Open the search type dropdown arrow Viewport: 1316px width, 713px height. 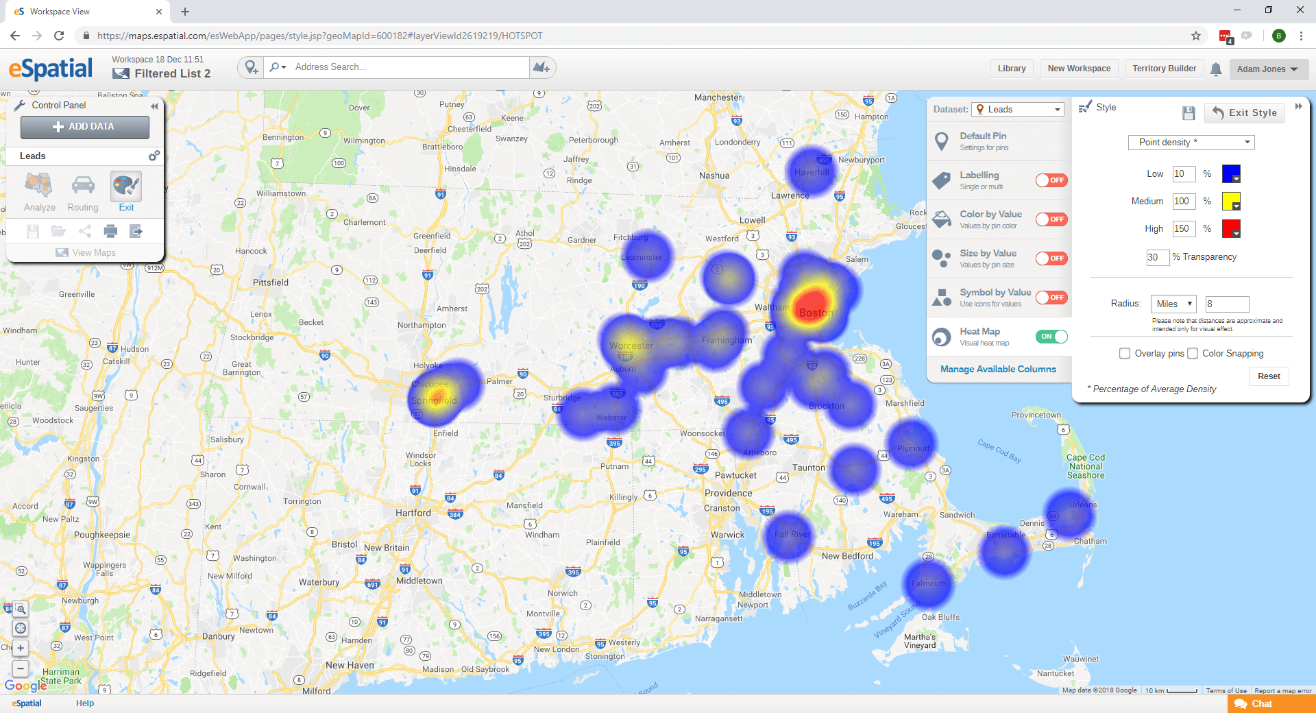tap(278, 67)
